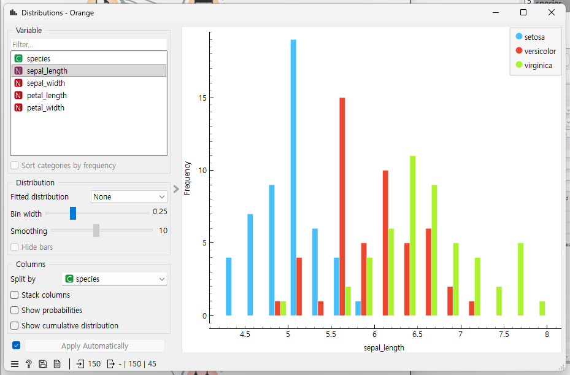Click the Smoothing value 10
The height and width of the screenshot is (375, 570).
(163, 231)
